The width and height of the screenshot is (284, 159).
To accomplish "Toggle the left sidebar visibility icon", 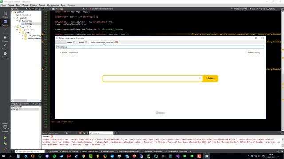I will (12, 151).
